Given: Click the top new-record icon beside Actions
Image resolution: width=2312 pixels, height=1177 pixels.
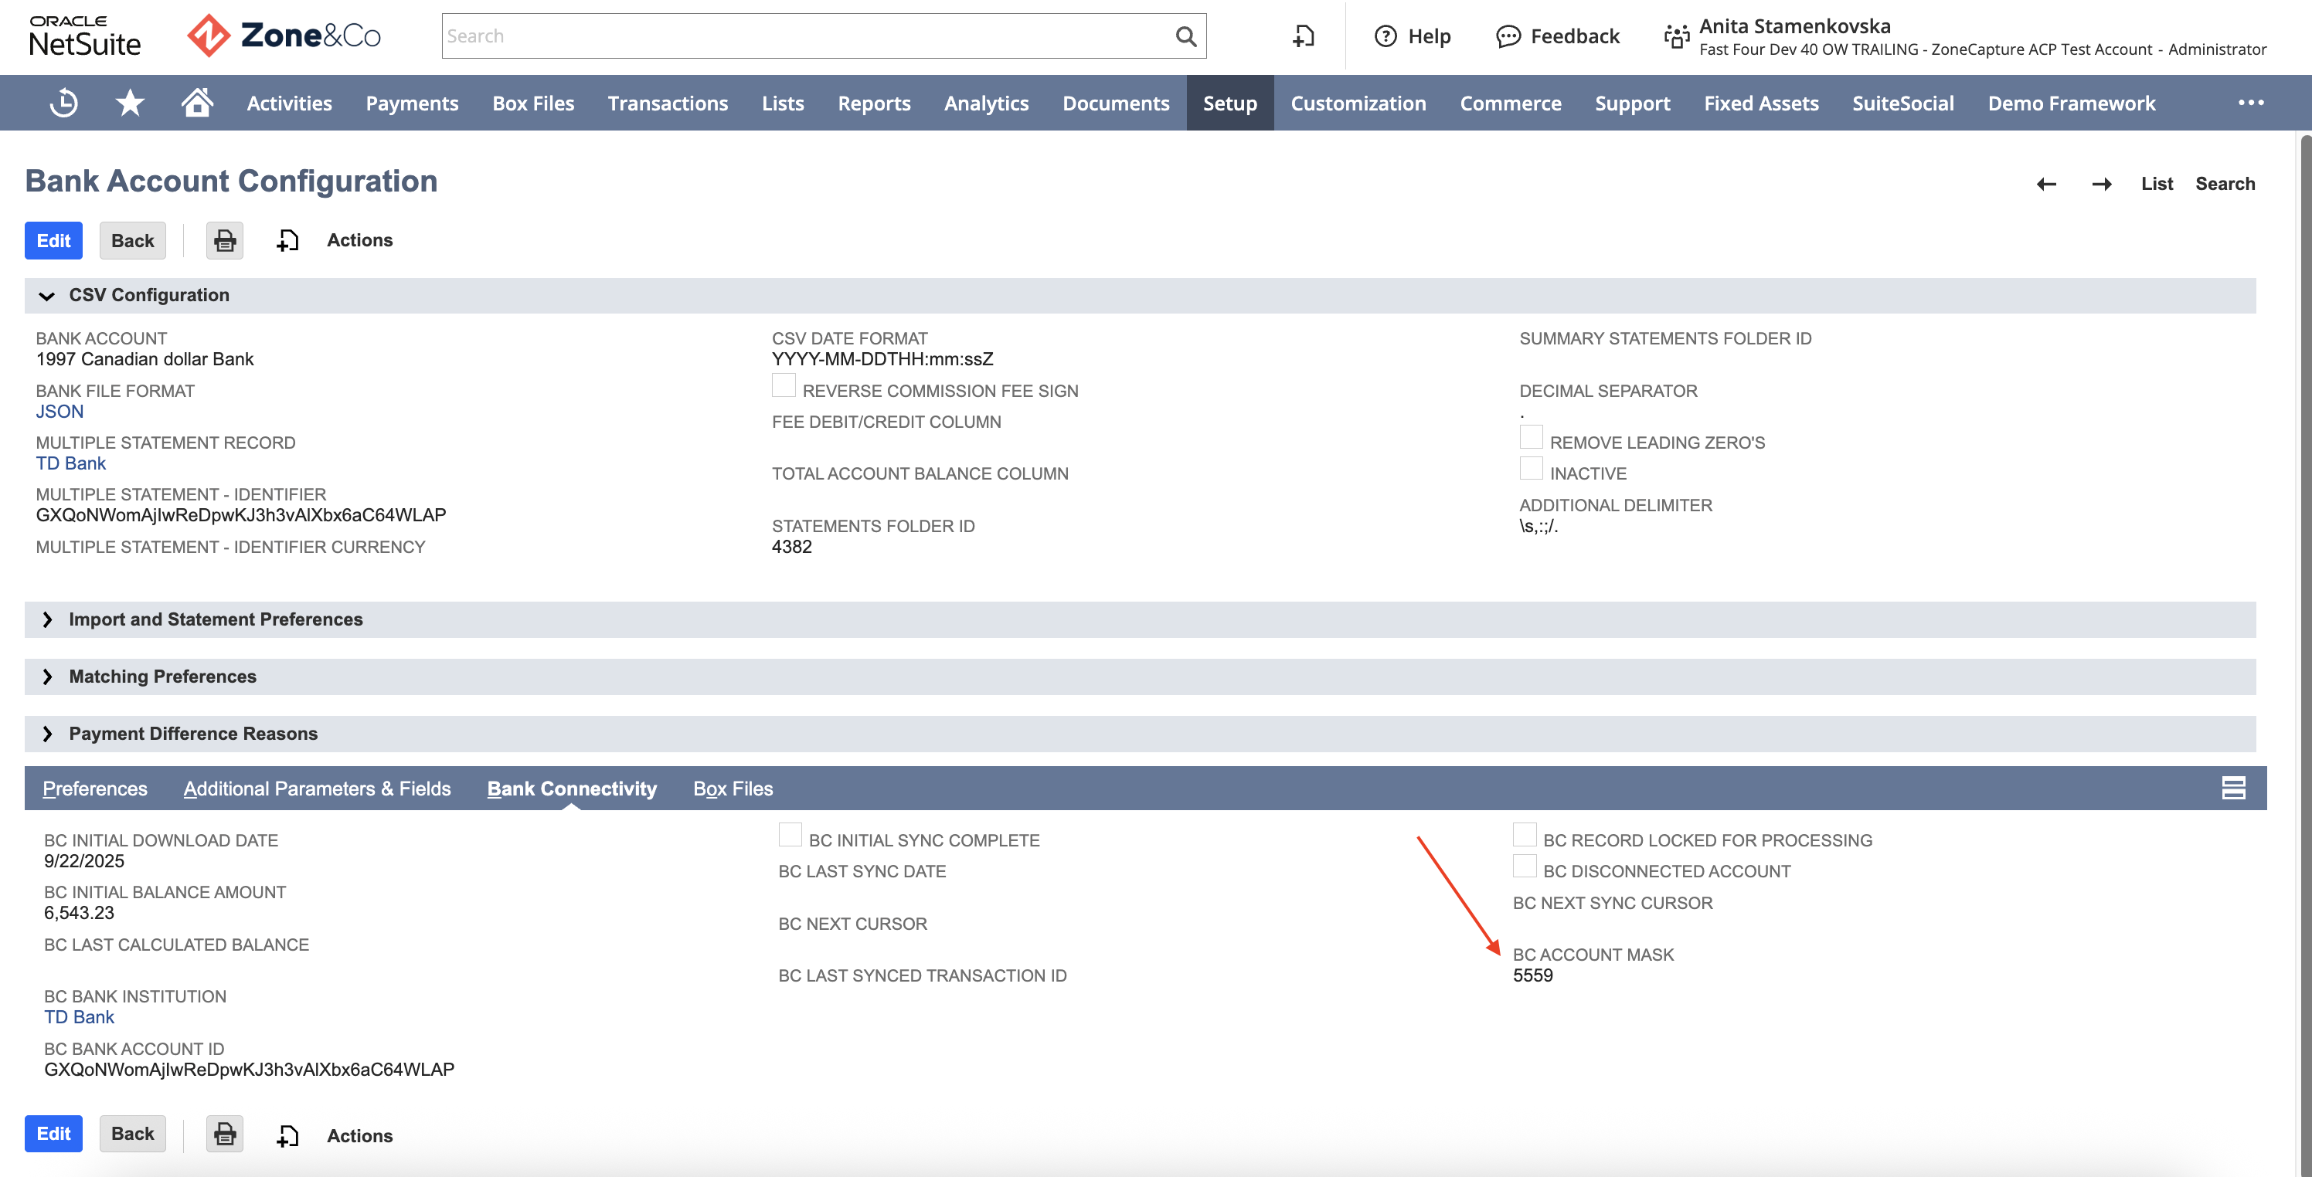Looking at the screenshot, I should (x=287, y=240).
